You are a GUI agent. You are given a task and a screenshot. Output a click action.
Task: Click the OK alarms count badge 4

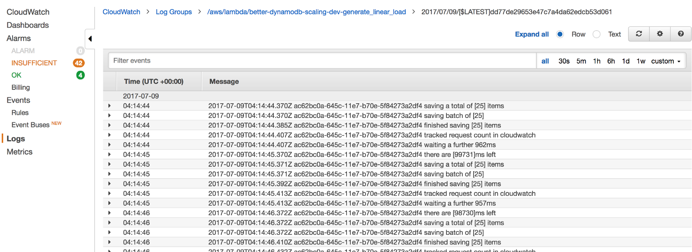click(x=80, y=75)
